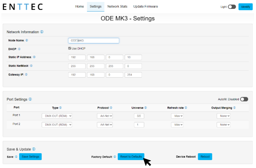The height and width of the screenshot is (168, 256).
Task: Uncheck the Use DHCP checkbox
Action: [70, 48]
